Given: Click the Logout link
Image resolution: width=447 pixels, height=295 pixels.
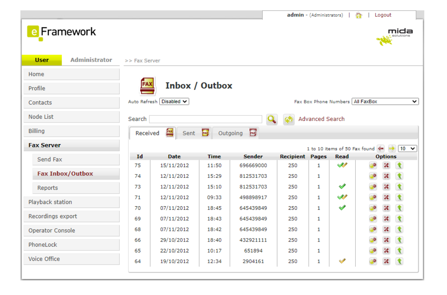Looking at the screenshot, I should click(x=383, y=15).
